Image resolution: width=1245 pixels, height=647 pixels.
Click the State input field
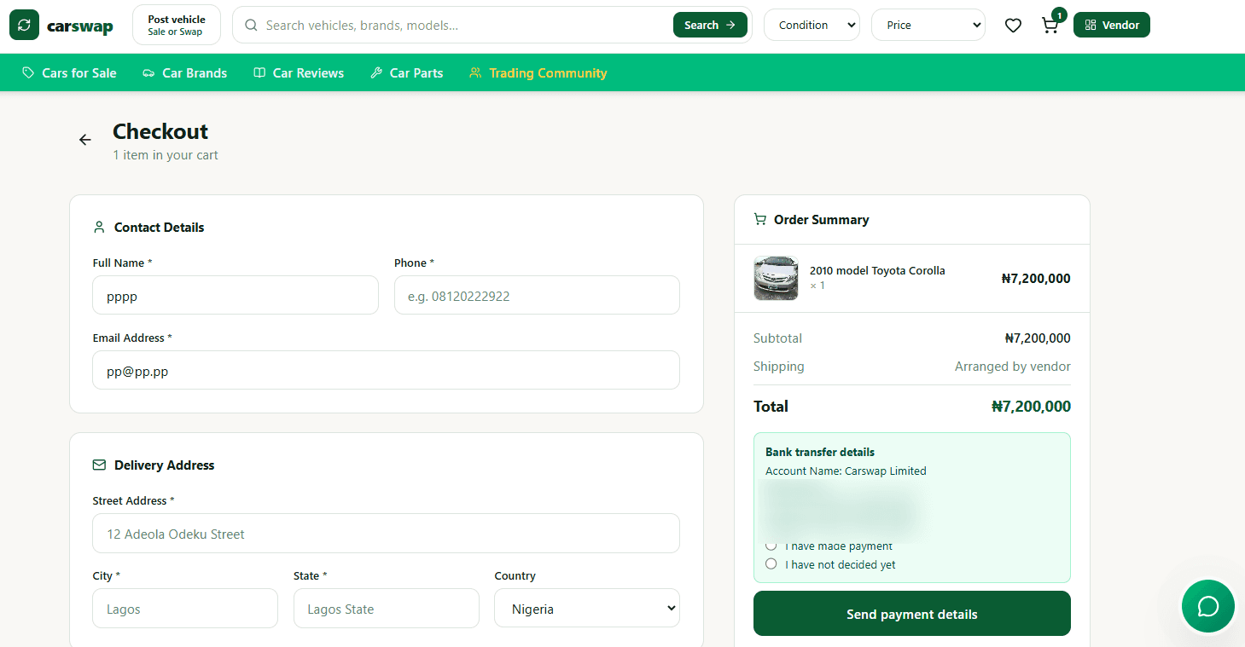point(387,609)
